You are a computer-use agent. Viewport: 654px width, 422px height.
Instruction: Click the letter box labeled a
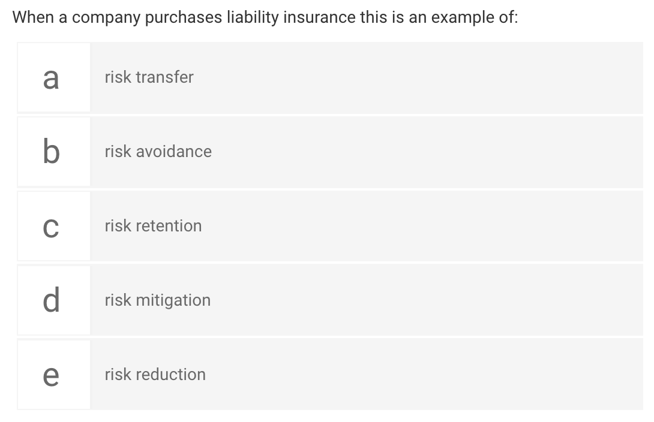53,77
